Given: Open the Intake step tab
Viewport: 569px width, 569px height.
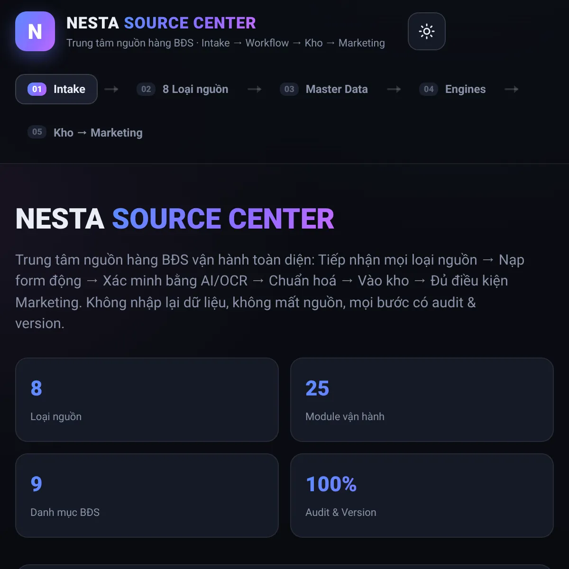Looking at the screenshot, I should pos(56,89).
